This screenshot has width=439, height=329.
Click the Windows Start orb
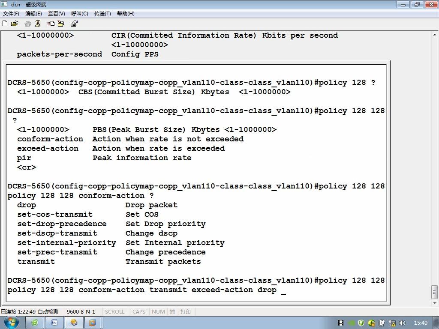11,323
